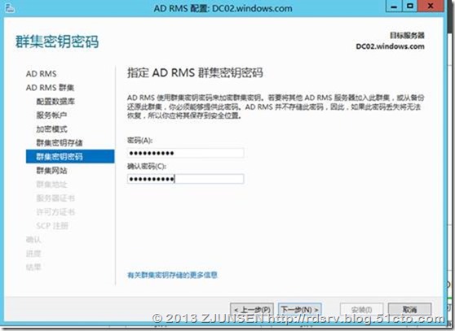Close the AD RMS 配置 window
Image resolution: width=455 pixels, height=331 pixels.
(431, 6)
